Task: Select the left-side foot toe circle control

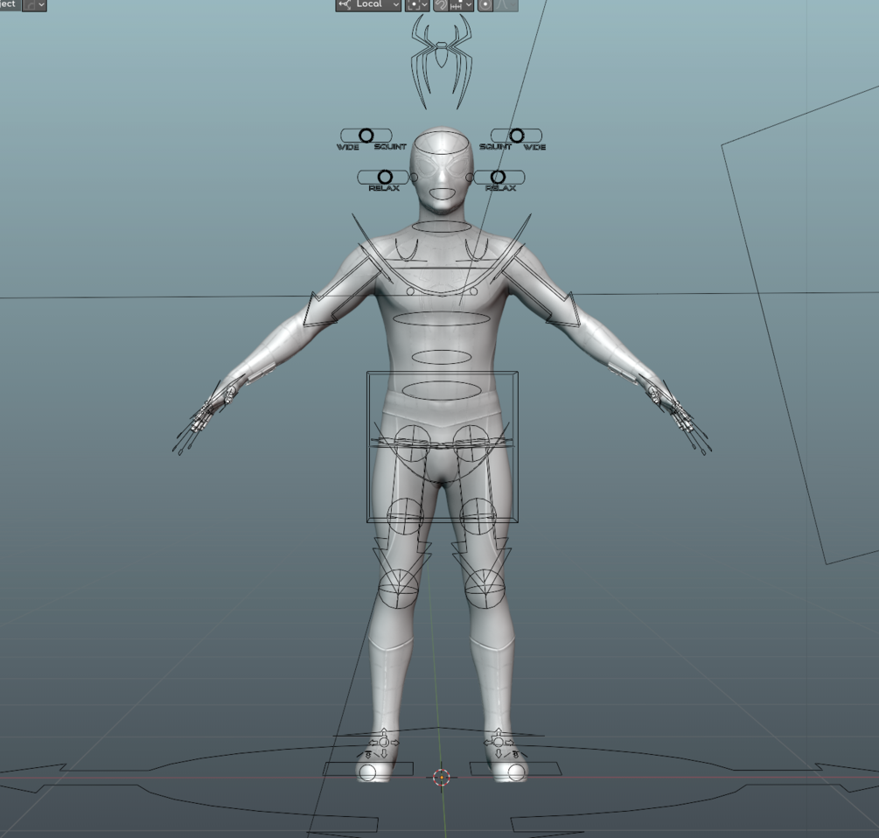Action: pos(367,773)
